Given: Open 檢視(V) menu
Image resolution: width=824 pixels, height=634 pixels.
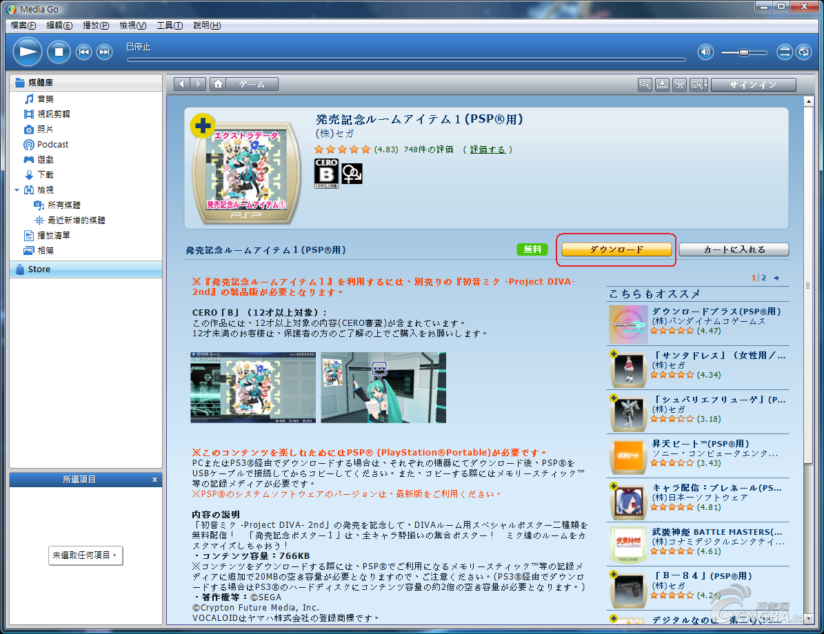Looking at the screenshot, I should 132,25.
